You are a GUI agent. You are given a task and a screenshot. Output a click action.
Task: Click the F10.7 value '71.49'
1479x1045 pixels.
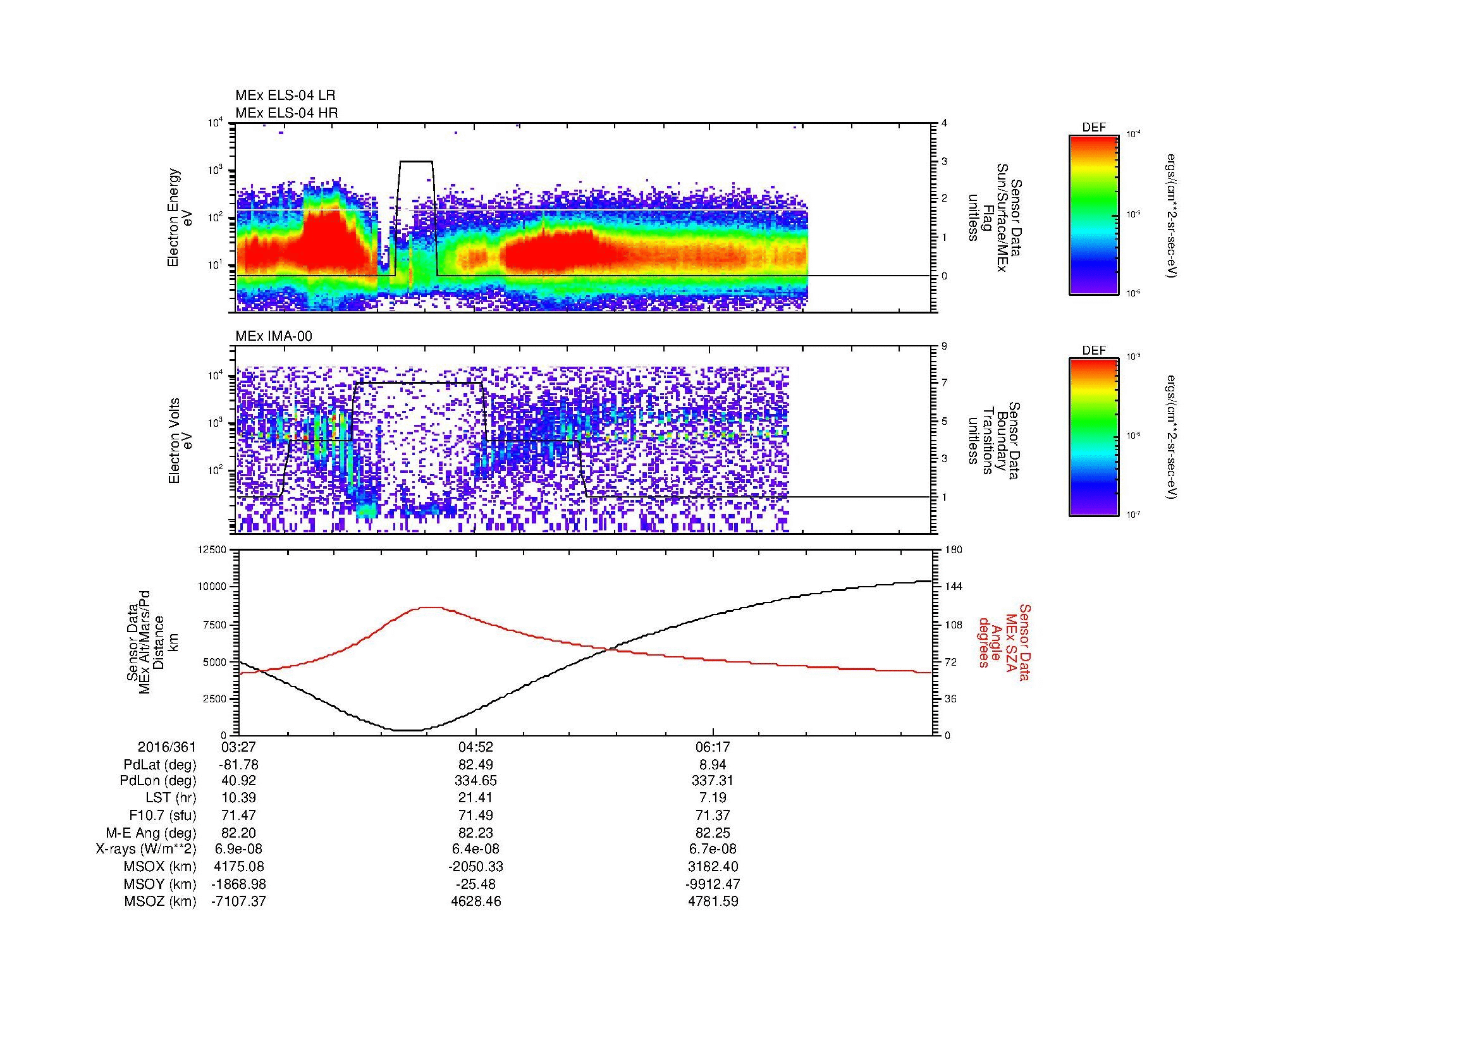[476, 816]
